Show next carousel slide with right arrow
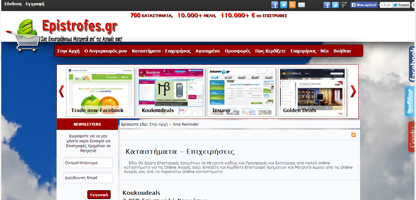 click(x=353, y=91)
